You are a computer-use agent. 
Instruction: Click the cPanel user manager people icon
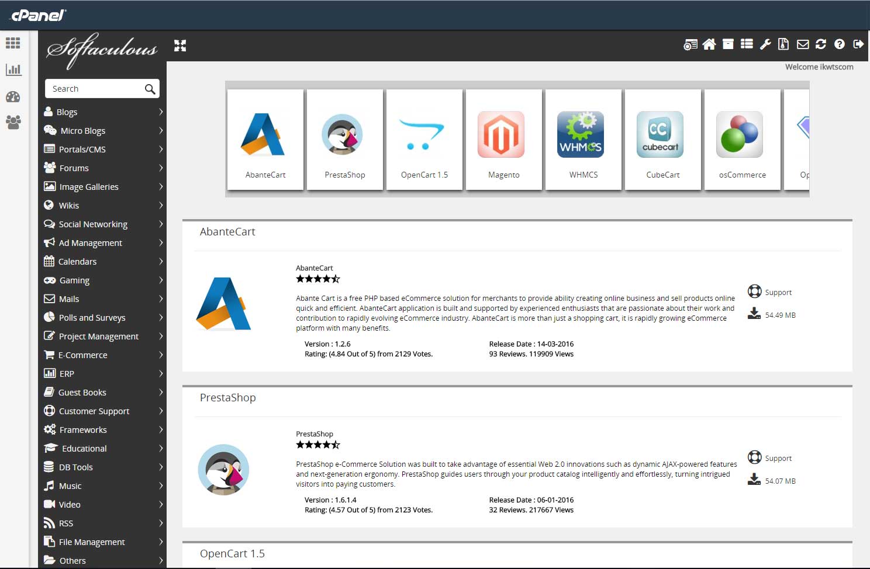13,122
